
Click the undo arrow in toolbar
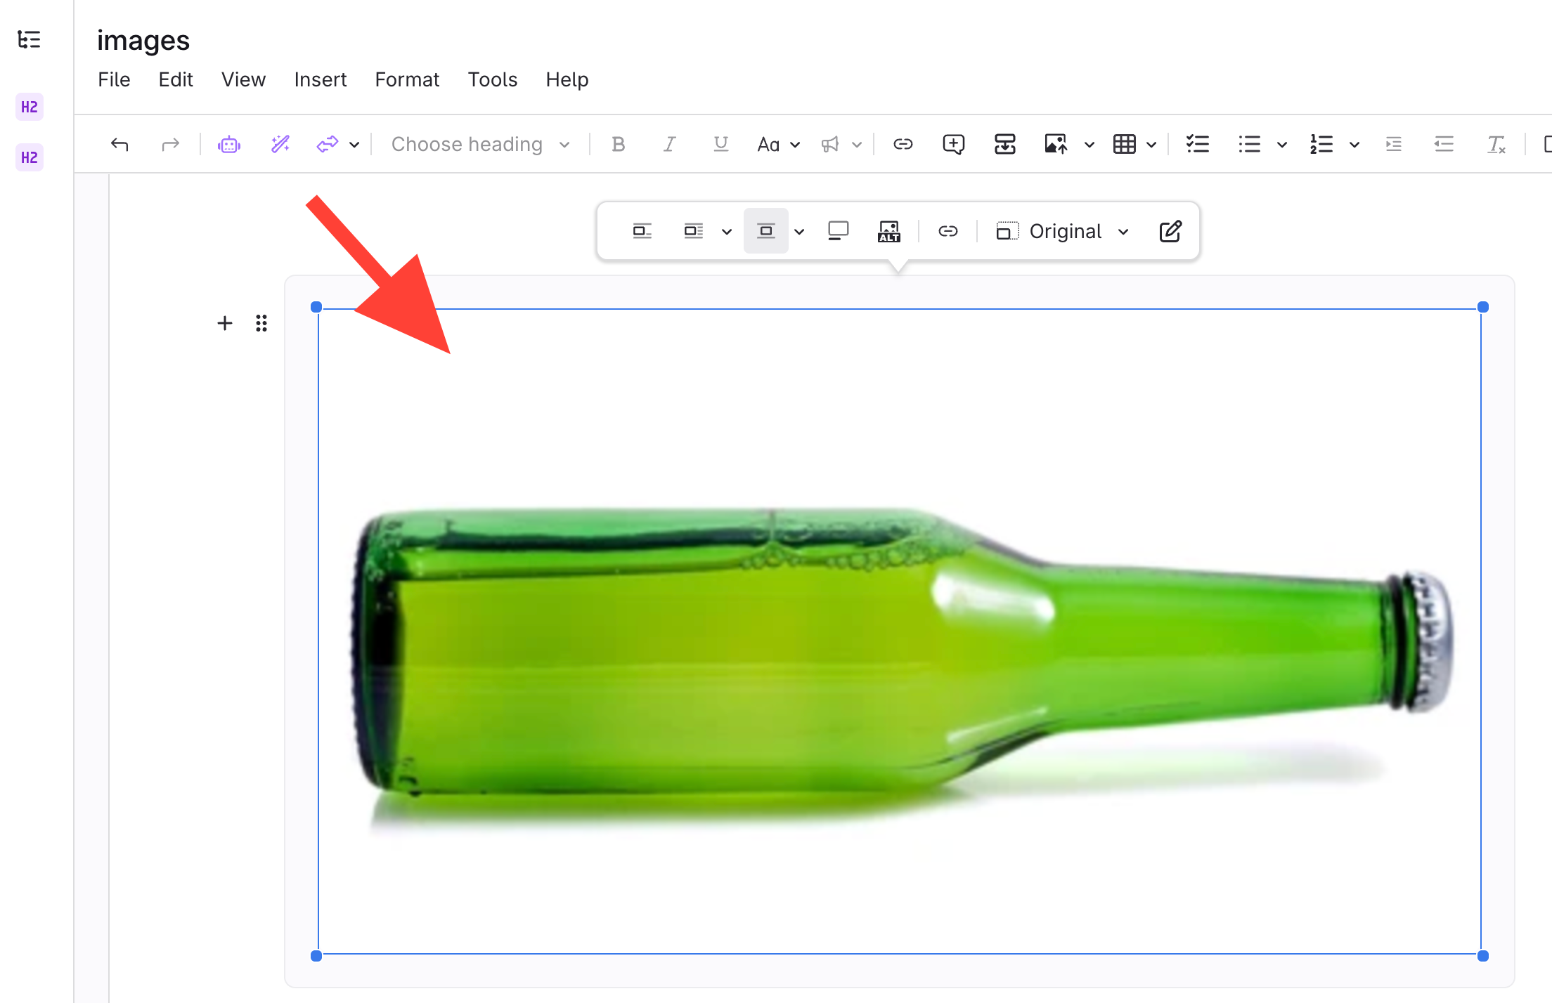tap(119, 145)
